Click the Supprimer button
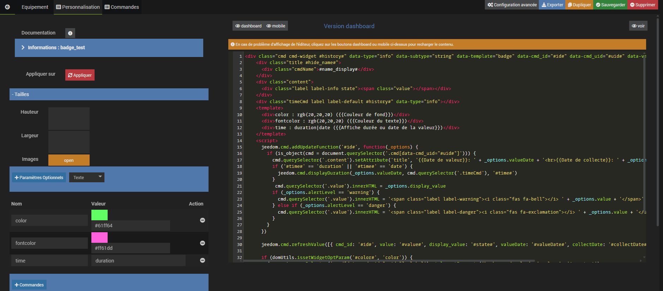Screen dimensions: 663x291 coord(643,5)
